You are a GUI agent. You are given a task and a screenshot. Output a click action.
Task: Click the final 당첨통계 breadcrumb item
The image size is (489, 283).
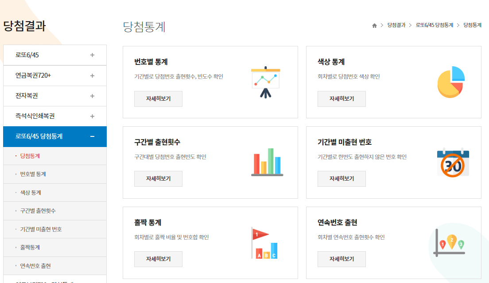point(473,25)
